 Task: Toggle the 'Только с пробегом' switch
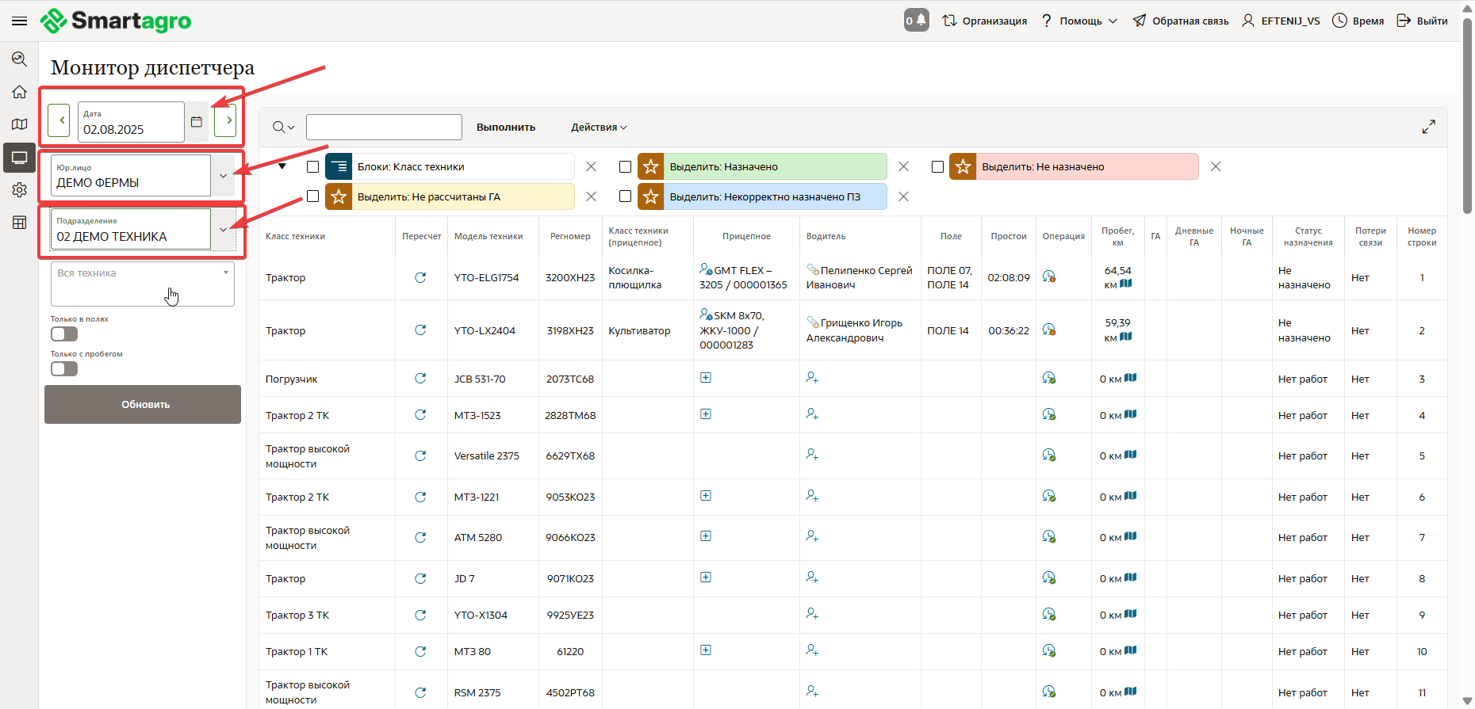pos(64,369)
